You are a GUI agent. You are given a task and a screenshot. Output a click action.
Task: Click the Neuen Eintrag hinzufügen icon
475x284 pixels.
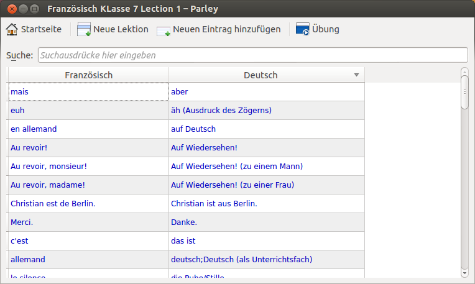tap(164, 31)
